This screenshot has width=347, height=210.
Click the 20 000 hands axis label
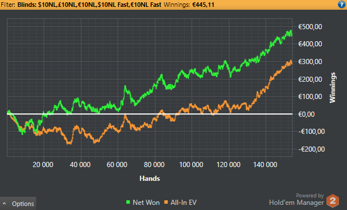(x=43, y=165)
